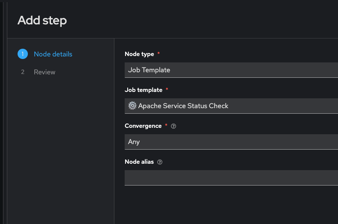
Task: Go to the Review wizard step
Action: [x=45, y=72]
